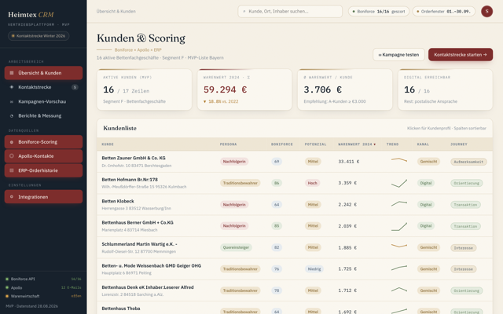Screen dimensions: 503x314
Task: Focus the Kunde, Ort, Inhaber search field
Action: point(290,11)
